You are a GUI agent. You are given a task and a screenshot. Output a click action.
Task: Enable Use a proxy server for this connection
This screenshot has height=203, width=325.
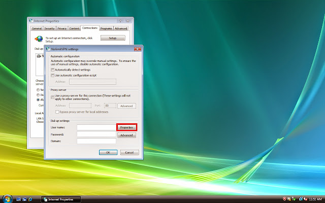[x=53, y=97]
